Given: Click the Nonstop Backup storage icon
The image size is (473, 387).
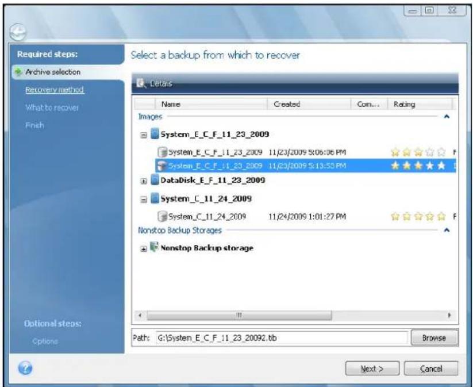Looking at the screenshot, I should (x=155, y=247).
